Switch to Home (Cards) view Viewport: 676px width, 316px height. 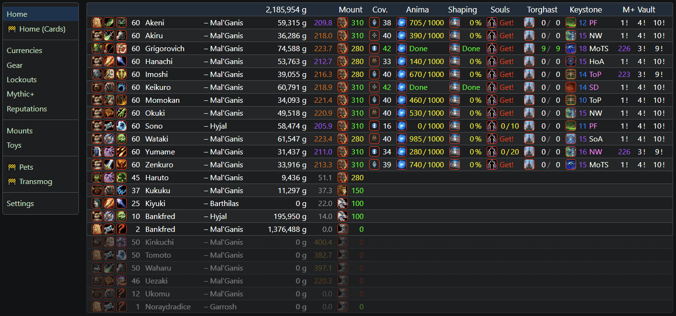[42, 29]
